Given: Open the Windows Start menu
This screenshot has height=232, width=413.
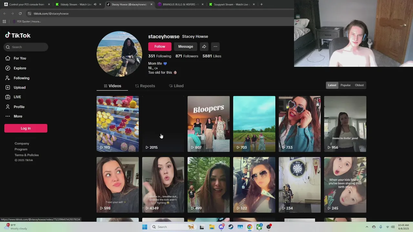Looking at the screenshot, I should coord(145,227).
